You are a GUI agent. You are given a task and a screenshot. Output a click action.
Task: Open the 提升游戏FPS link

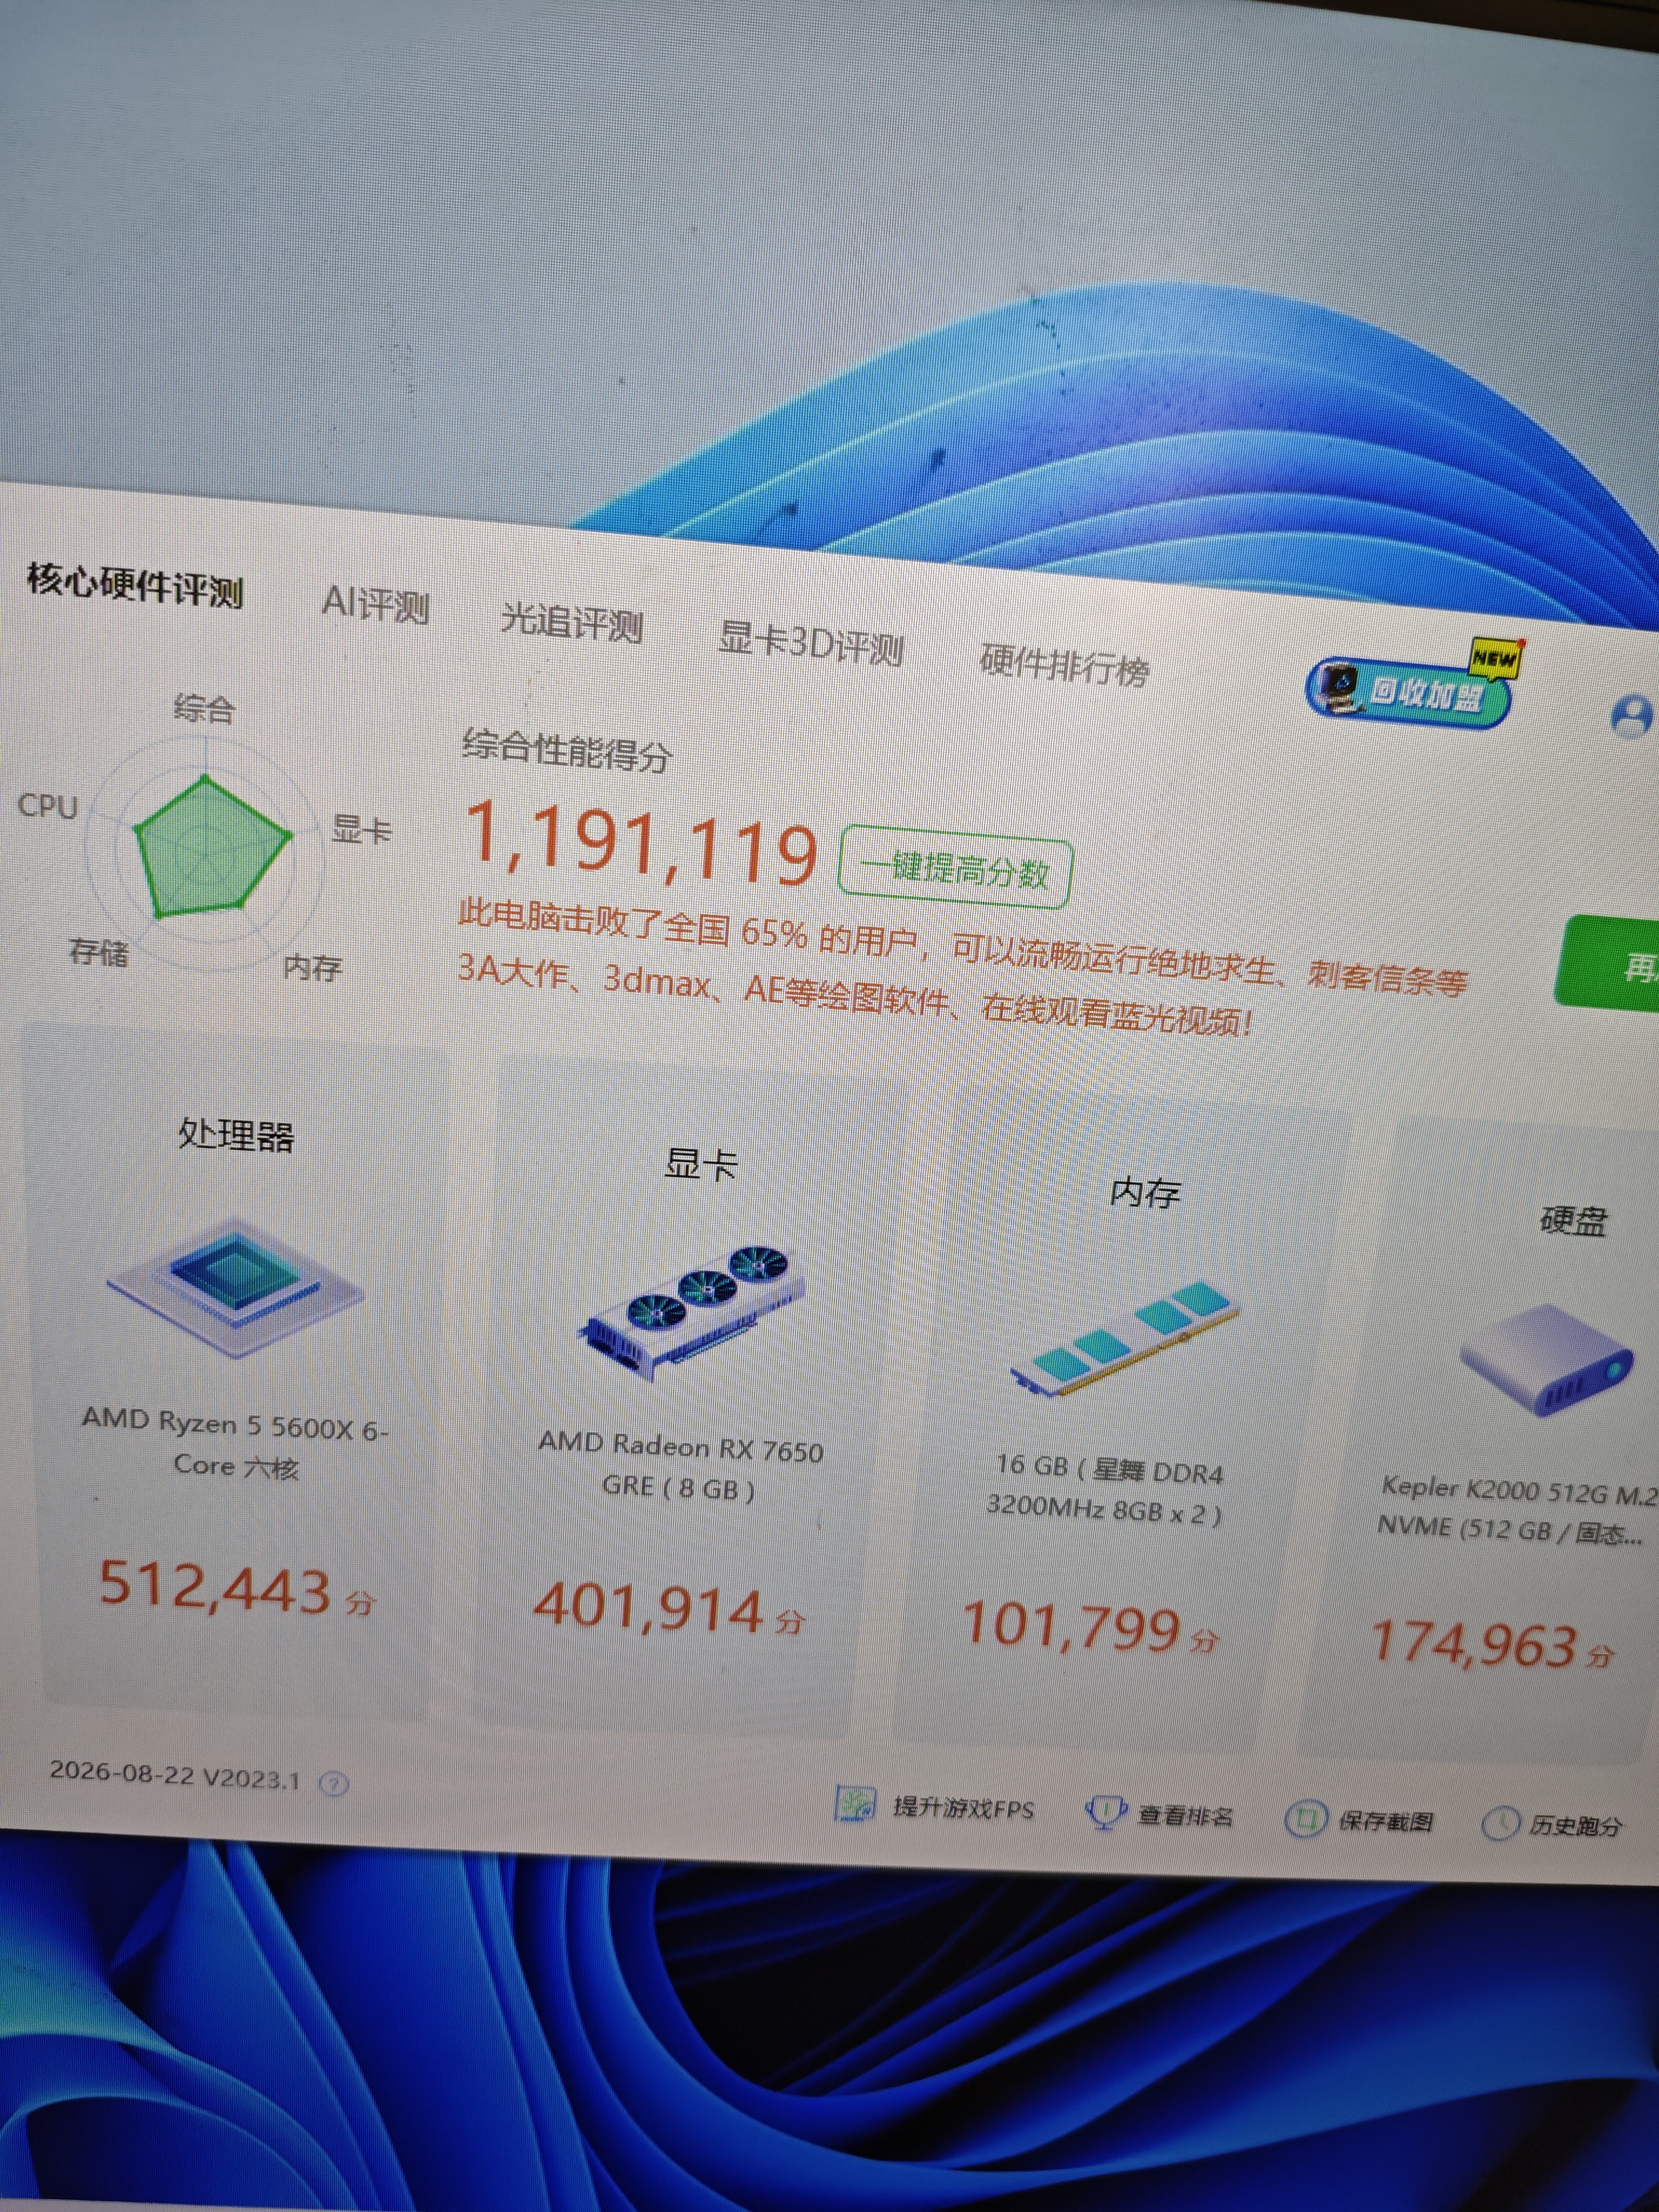(963, 1808)
